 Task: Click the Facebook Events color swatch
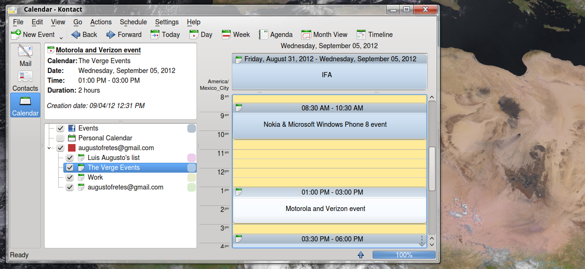(x=191, y=128)
